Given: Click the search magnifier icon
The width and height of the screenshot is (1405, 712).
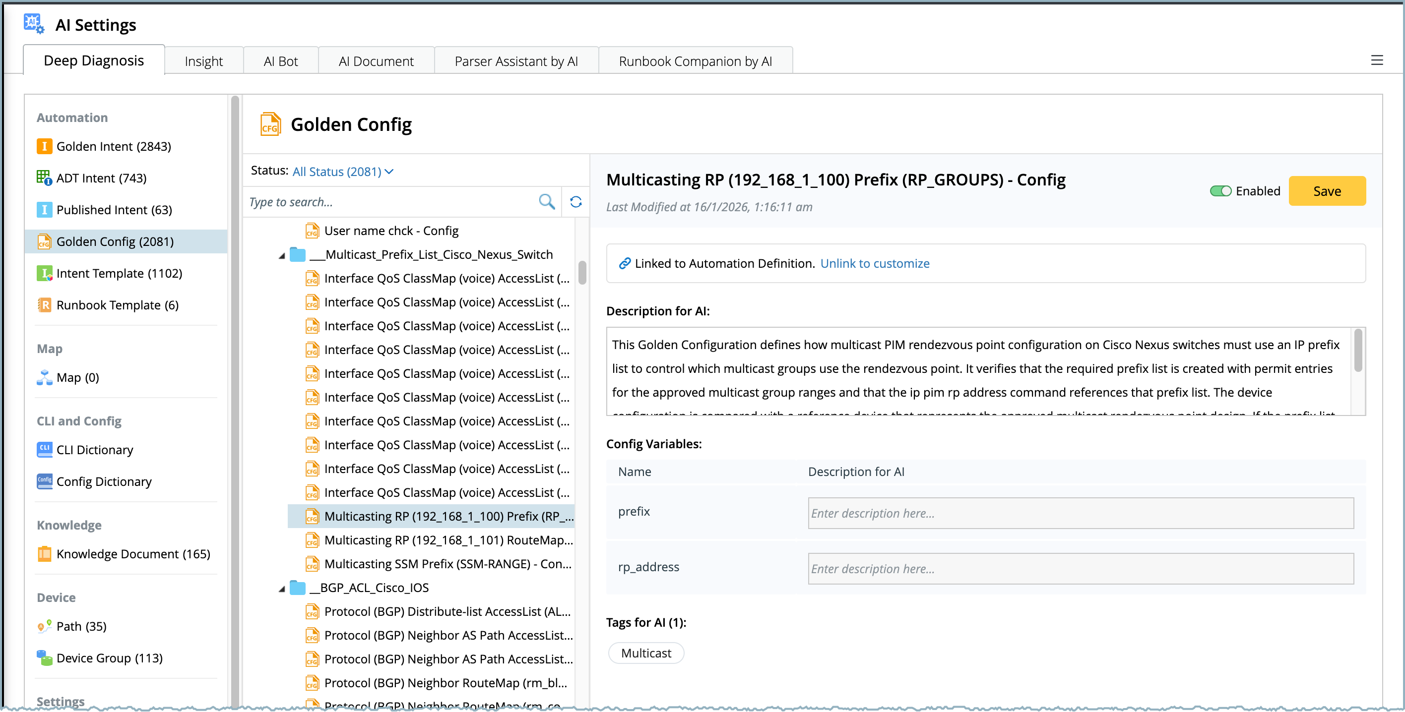Looking at the screenshot, I should tap(547, 202).
